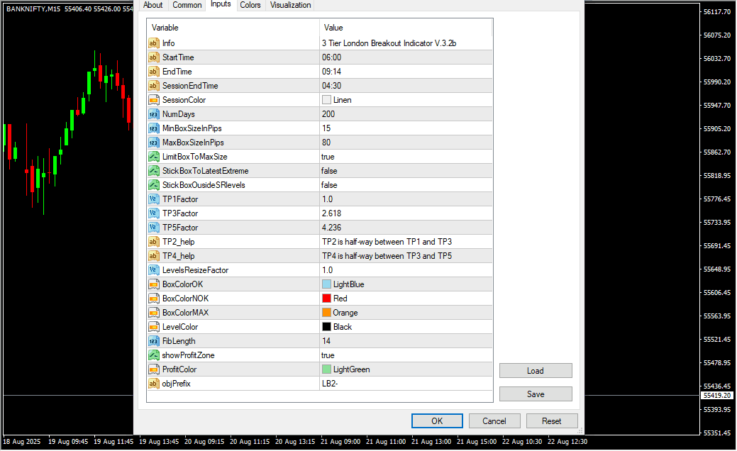Select the MaxBoxSizeInPips value field
The image size is (737, 451).
(x=405, y=143)
